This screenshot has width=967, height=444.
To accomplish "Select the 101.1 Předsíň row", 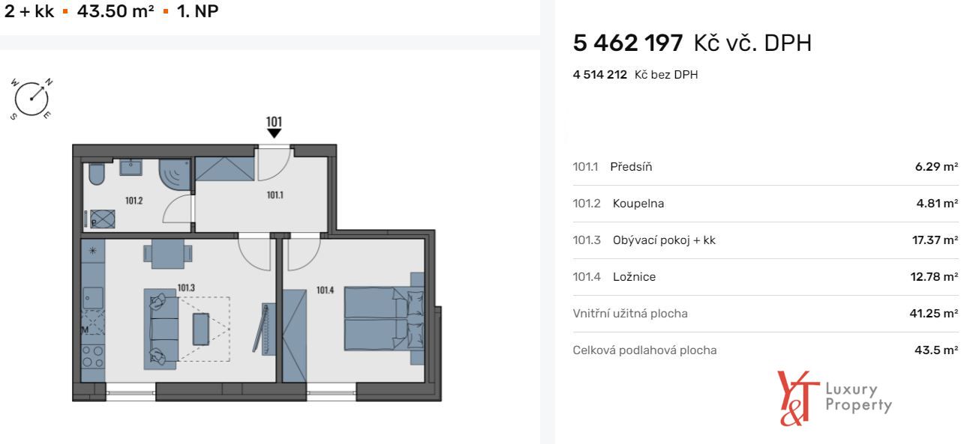I will 765,167.
